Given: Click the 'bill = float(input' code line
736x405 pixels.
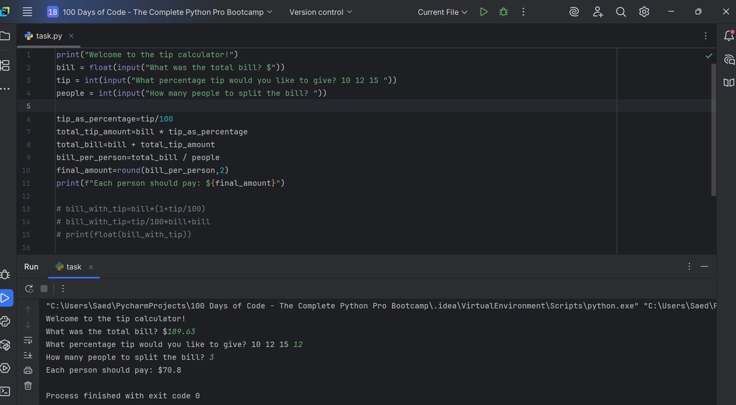Looking at the screenshot, I should pyautogui.click(x=171, y=67).
